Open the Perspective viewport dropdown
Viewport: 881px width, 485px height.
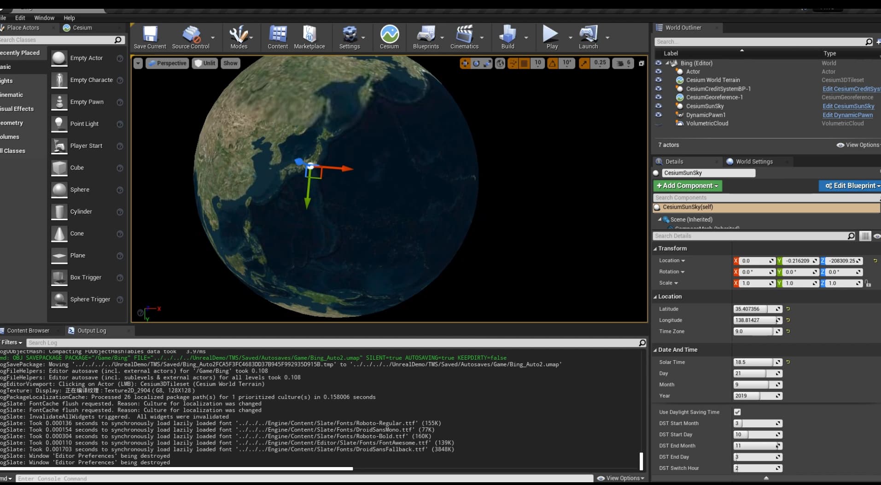point(167,63)
